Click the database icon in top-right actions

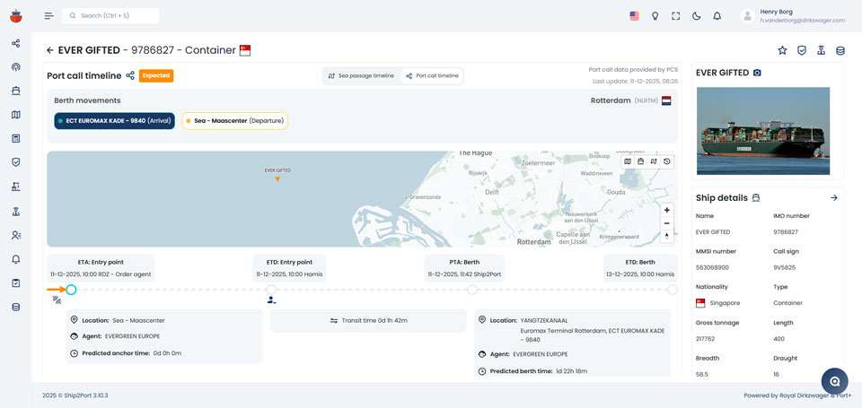pos(840,50)
